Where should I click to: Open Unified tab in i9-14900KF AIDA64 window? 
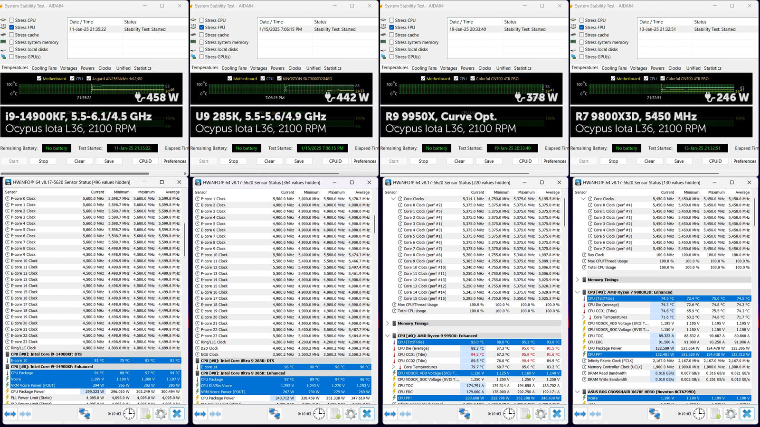pos(123,68)
